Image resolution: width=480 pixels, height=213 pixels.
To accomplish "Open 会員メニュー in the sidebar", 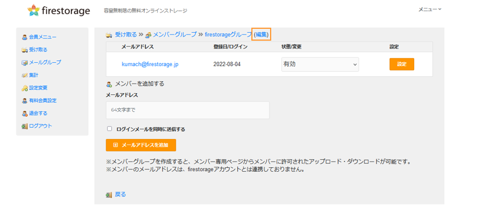I will 43,37.
